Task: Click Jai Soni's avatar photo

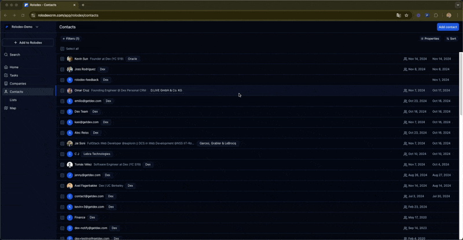Action: tap(69, 143)
